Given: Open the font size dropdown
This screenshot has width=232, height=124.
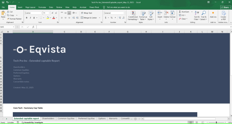Looking at the screenshot, I should click(49, 13).
